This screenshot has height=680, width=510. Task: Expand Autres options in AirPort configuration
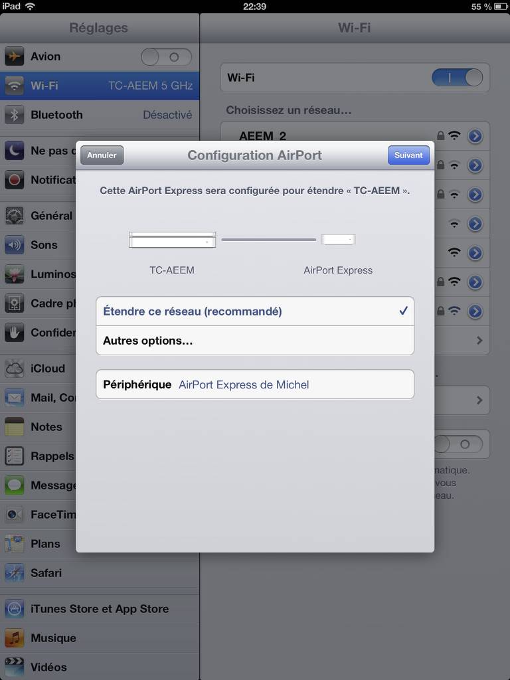coord(255,341)
